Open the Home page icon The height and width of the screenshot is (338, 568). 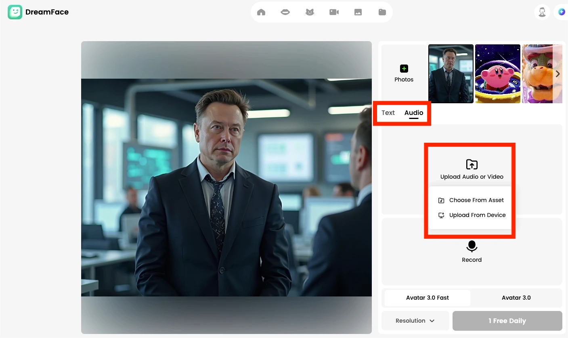[261, 12]
